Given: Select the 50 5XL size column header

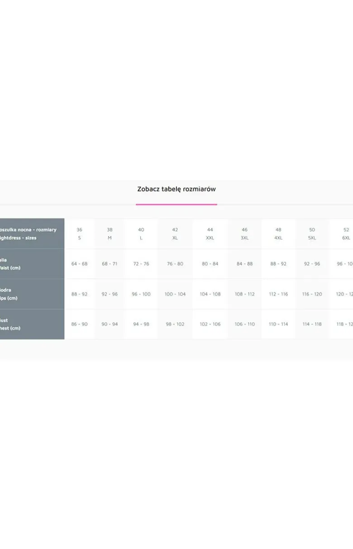Looking at the screenshot, I should [312, 234].
